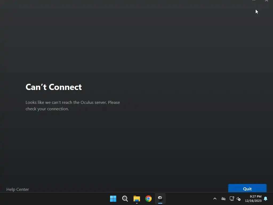Viewport: 273px width, 205px height.
Task: Click the "can't reach the Oculus server" message
Action: (73, 105)
